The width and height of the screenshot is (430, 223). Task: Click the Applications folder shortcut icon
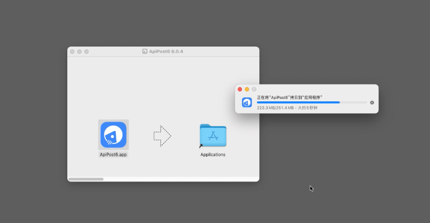pos(213,135)
